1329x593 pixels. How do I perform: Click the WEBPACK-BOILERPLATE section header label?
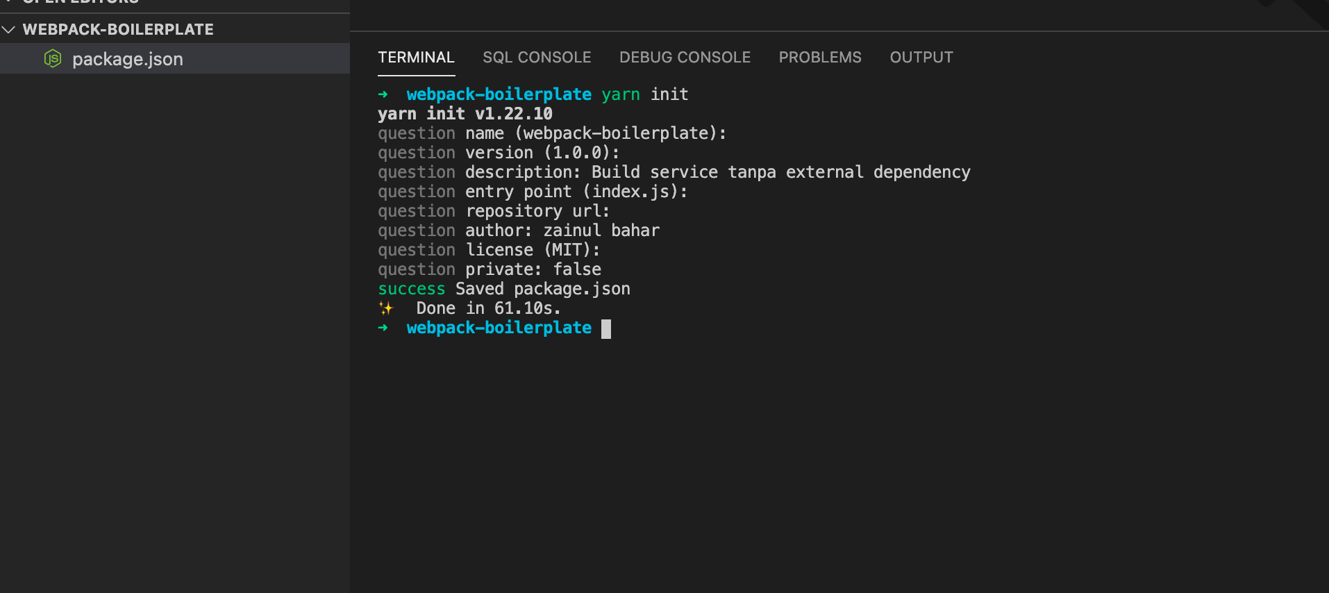click(118, 30)
